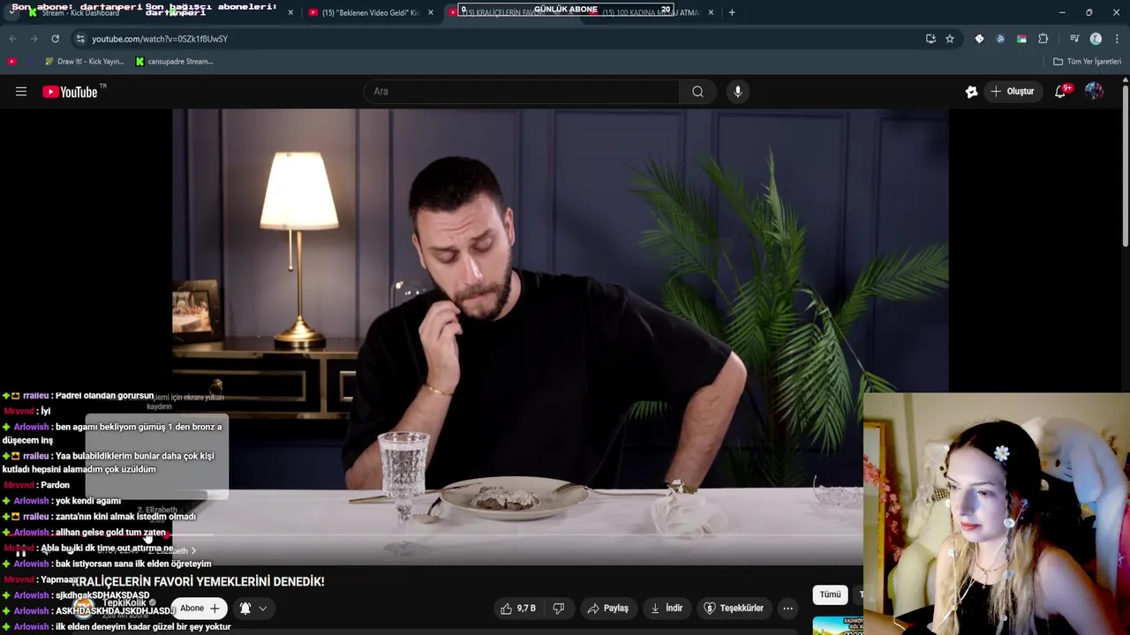This screenshot has width=1130, height=635.
Task: Open YouTube notifications bell with 9+ badge
Action: [x=1060, y=92]
